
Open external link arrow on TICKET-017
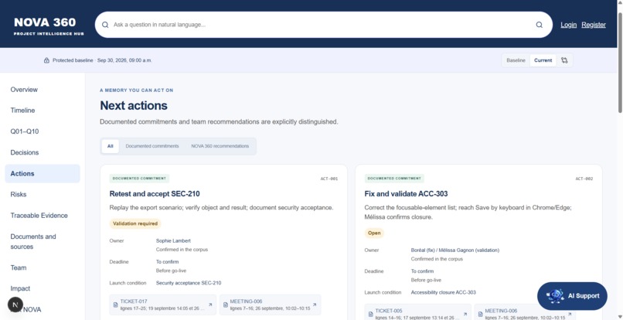(x=210, y=305)
